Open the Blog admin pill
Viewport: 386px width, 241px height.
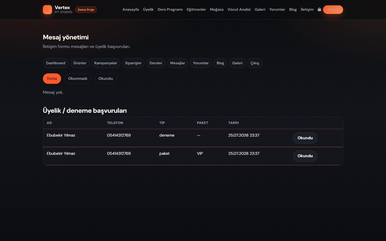[220, 63]
